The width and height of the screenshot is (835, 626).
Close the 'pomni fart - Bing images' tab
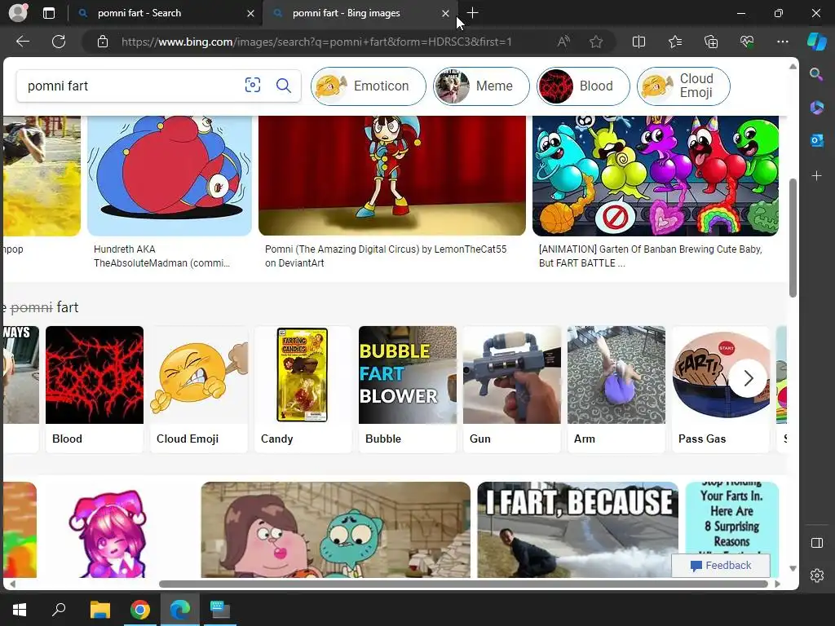click(445, 13)
